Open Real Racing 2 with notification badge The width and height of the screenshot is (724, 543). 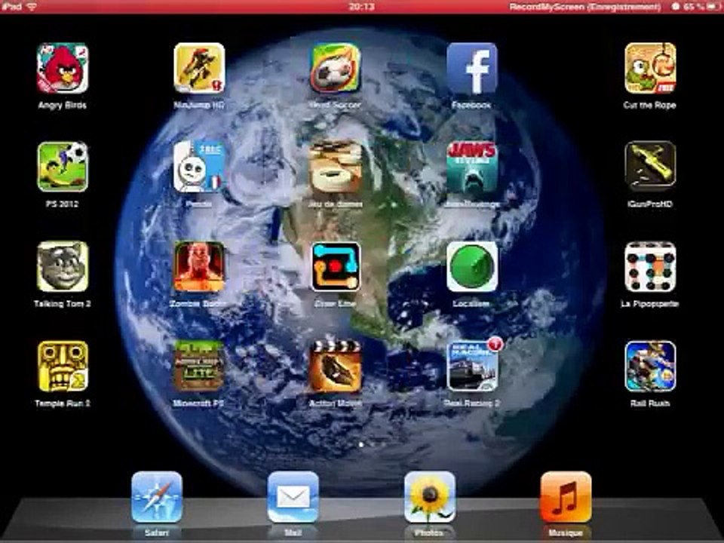tap(472, 367)
